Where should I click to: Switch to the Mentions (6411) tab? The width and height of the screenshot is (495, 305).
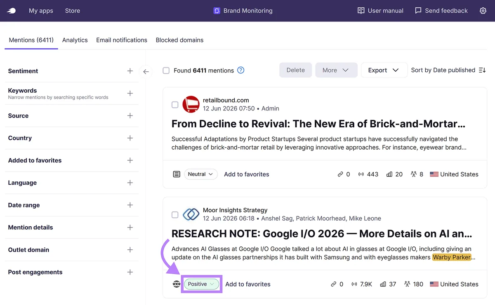click(x=31, y=40)
